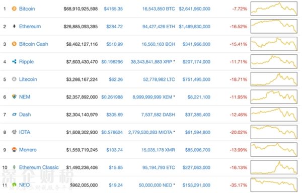
Task: Open the NEO coin name link
Action: pos(25,185)
